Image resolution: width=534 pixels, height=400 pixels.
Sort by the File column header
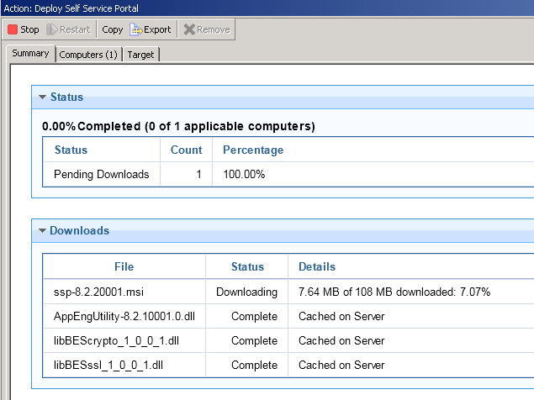124,267
